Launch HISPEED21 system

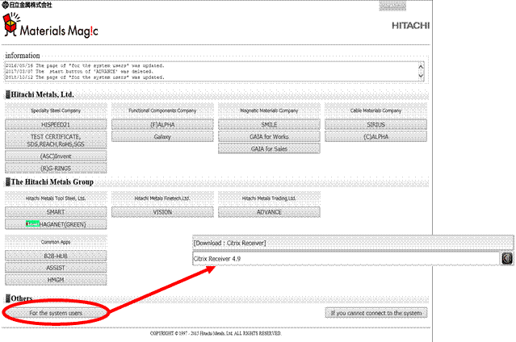(56, 125)
